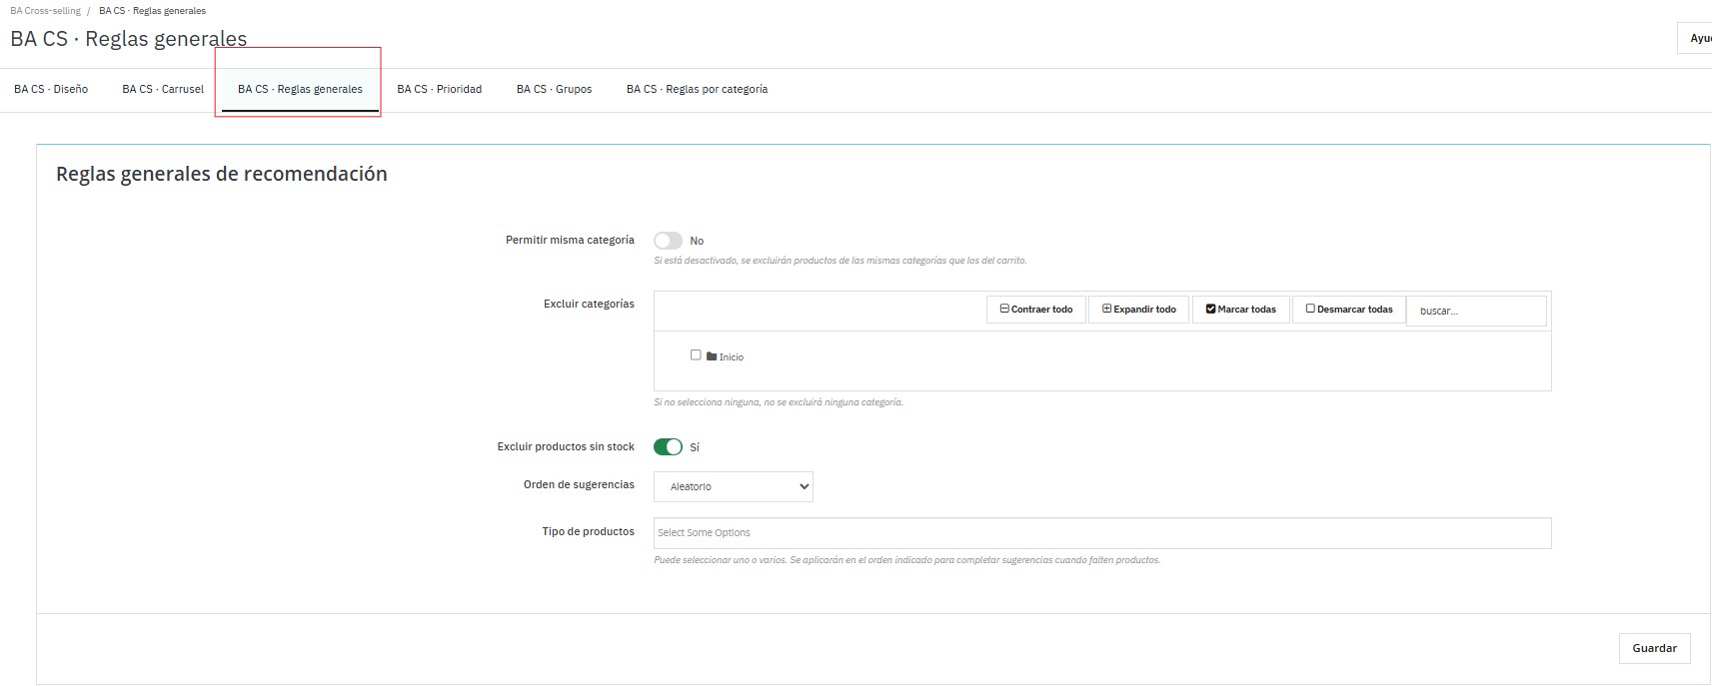Image resolution: width=1712 pixels, height=686 pixels.
Task: Click the Expandir todo plus icon
Action: [1106, 310]
